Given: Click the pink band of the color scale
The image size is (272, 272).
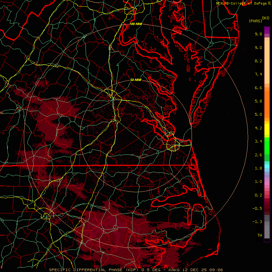Looking at the screenshot, I should coord(267,183).
